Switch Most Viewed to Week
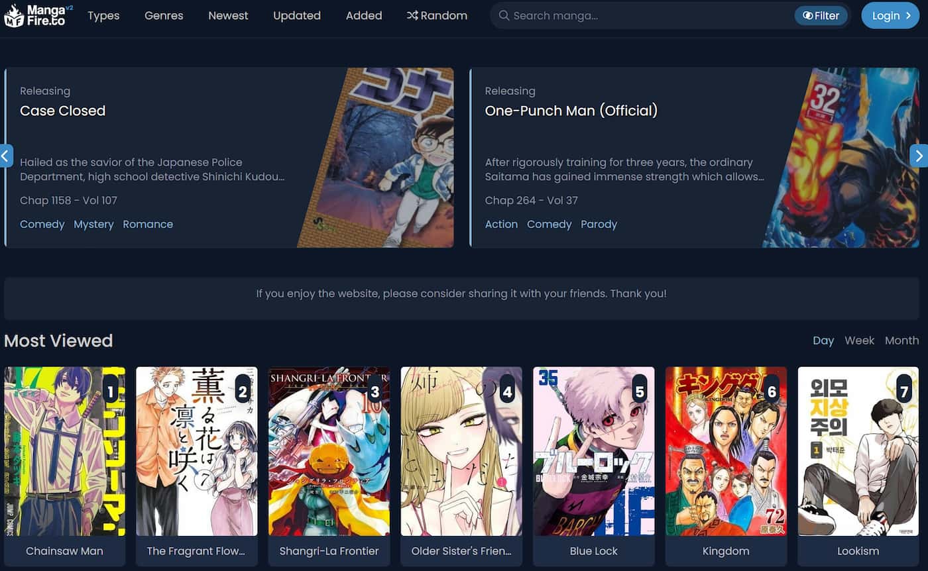This screenshot has height=571, width=928. 859,340
